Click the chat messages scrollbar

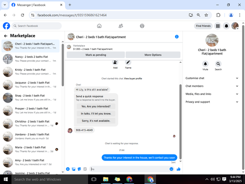(x=180, y=122)
